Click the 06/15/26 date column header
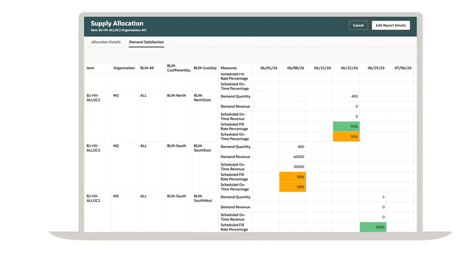Image resolution: width=473 pixels, height=267 pixels. [322, 68]
